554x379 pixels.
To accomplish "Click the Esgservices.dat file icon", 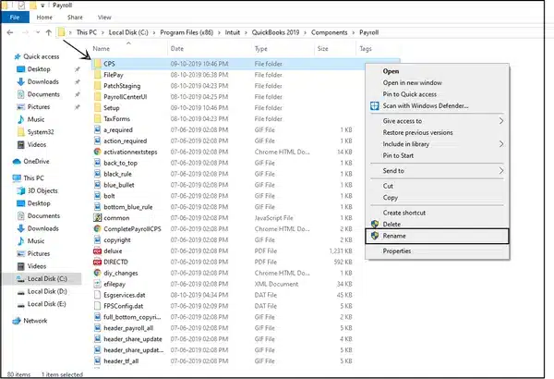I will pos(98,295).
